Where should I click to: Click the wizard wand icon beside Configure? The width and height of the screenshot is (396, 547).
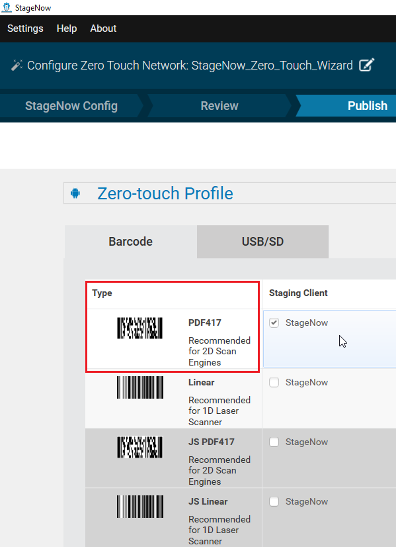17,66
